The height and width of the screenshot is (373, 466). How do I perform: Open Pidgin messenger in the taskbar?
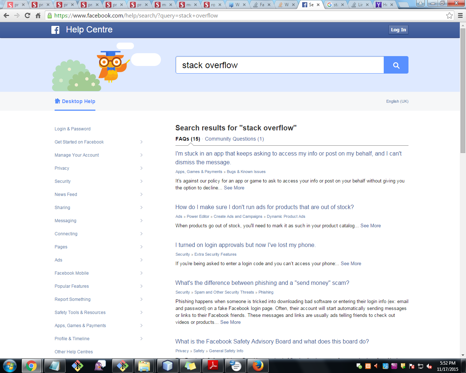coord(100,365)
